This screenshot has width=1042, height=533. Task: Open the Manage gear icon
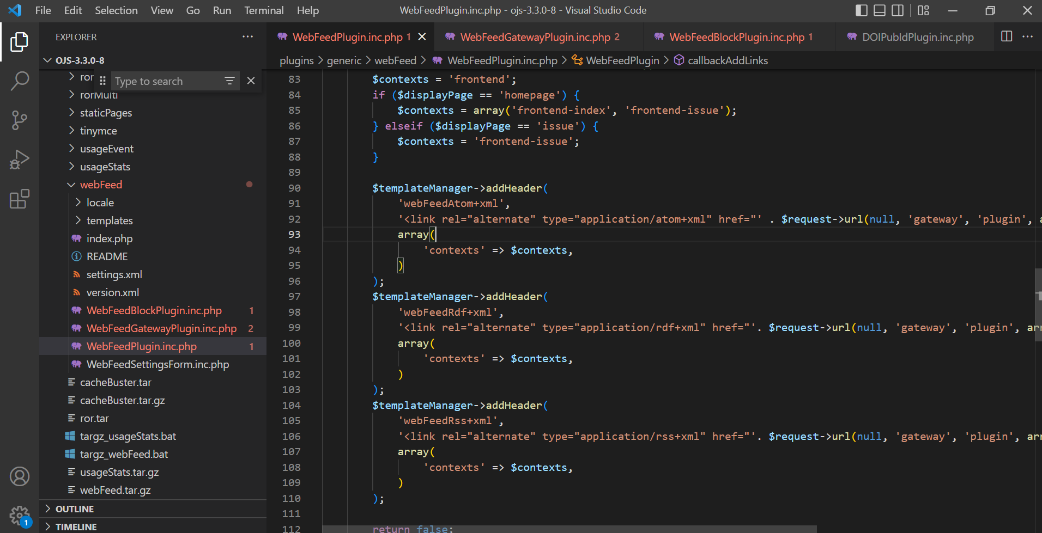point(19,514)
